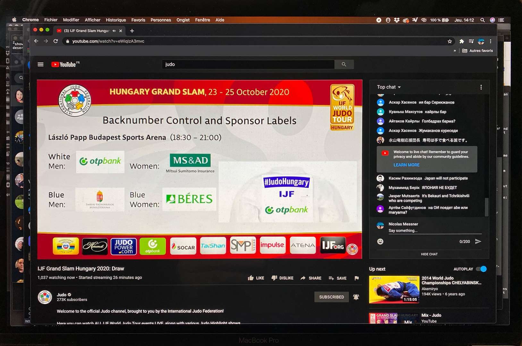Click HIDE CHAT below the chat panel
Screen dimensions: 522x346
429,254
